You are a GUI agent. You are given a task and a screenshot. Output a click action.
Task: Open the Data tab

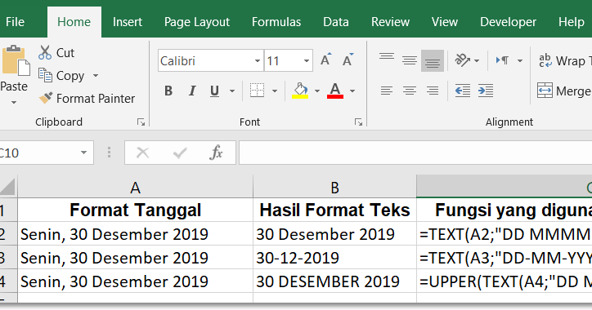(336, 22)
